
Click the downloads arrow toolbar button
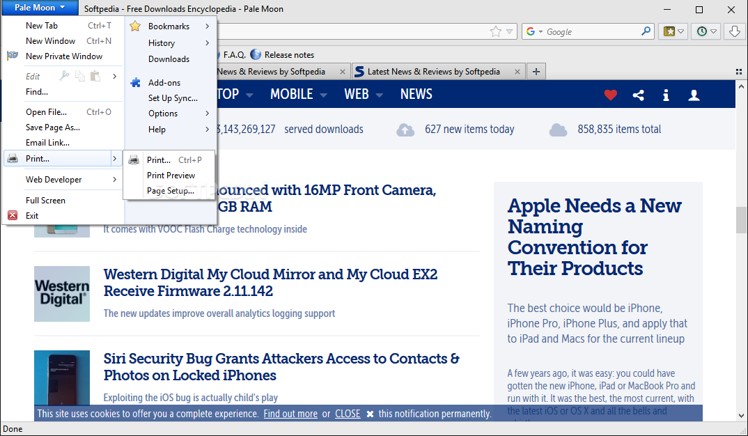735,31
